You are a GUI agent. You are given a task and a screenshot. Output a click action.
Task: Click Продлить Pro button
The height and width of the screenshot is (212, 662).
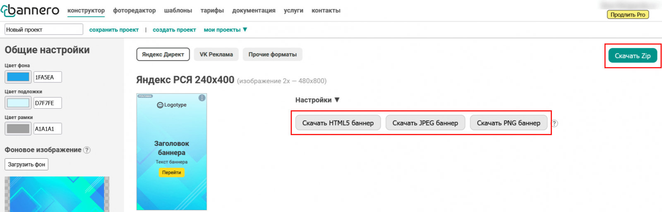(628, 14)
